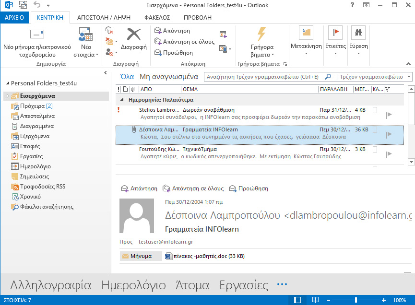
Task: Click the zoom in plus button
Action: coord(384,300)
